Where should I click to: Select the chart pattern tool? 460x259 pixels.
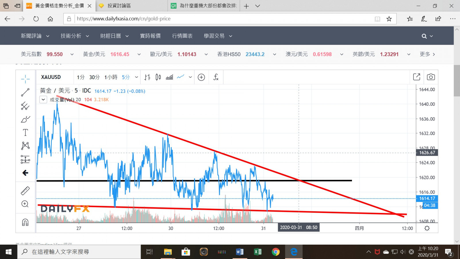click(x=25, y=146)
